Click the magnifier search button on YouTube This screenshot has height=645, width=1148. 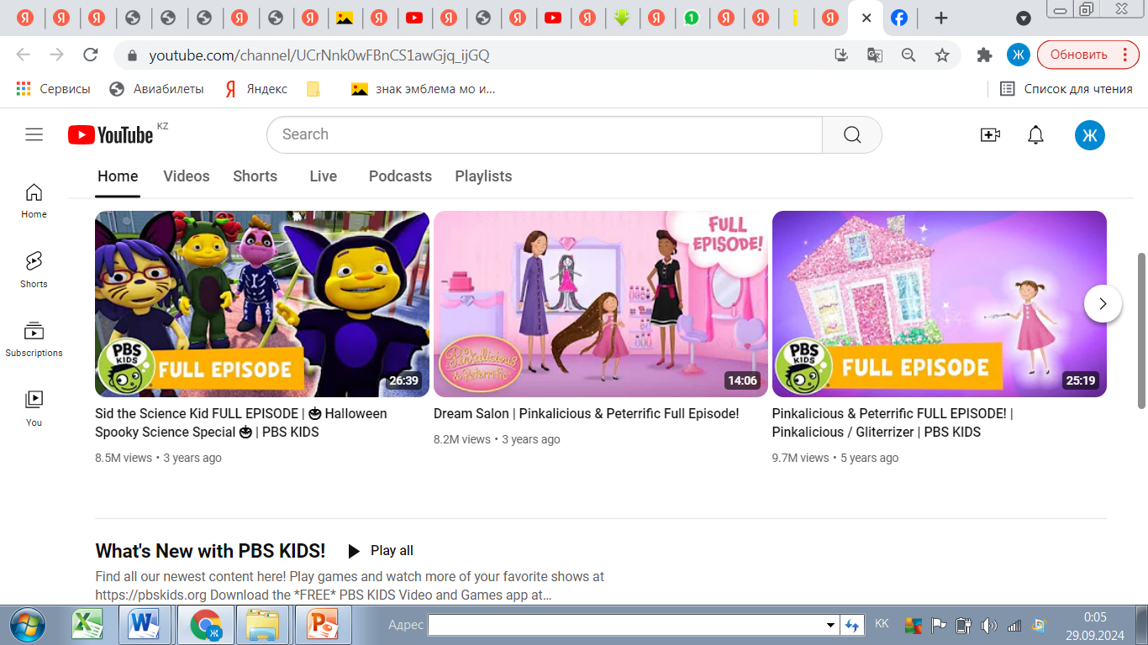[x=852, y=134]
